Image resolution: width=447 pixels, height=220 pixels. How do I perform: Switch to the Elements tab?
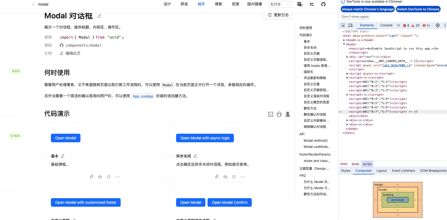367,25
